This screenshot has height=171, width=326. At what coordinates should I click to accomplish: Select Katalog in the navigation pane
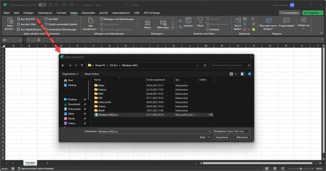pos(70,85)
